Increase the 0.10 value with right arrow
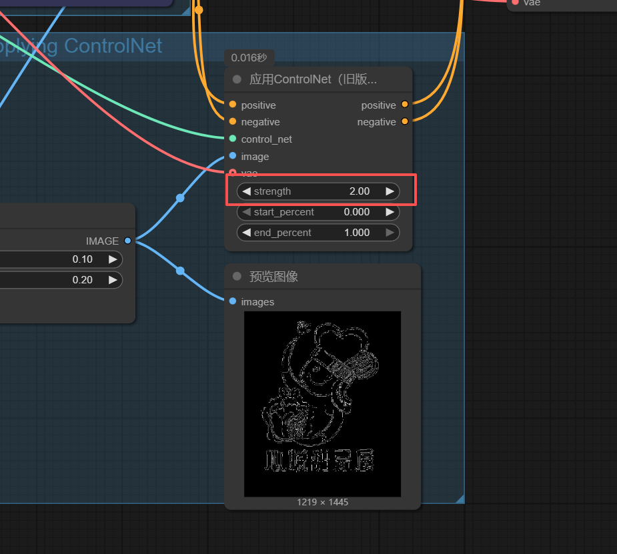617x554 pixels. tap(113, 259)
